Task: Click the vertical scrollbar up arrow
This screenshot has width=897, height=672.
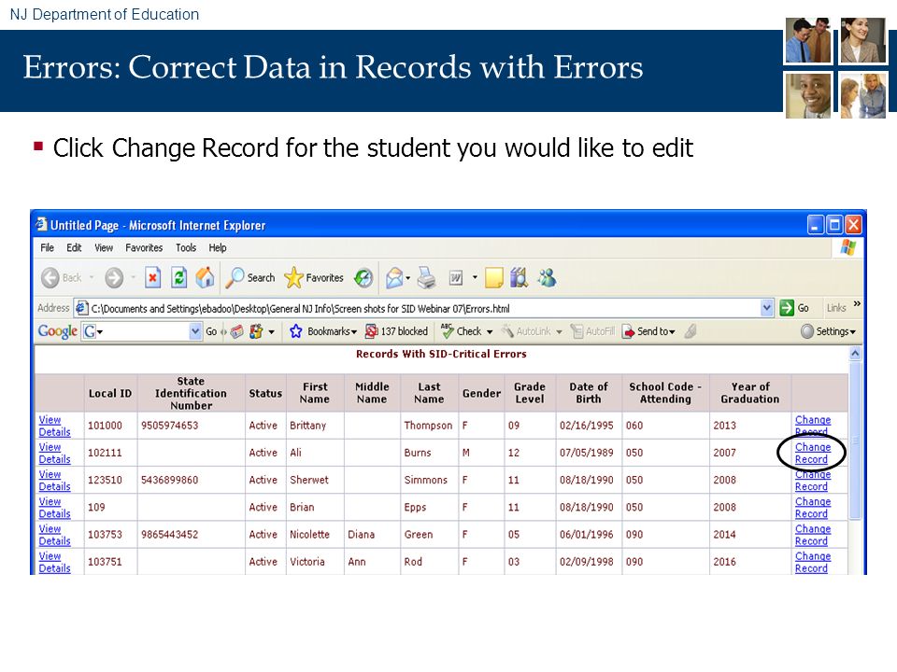Action: pyautogui.click(x=855, y=353)
